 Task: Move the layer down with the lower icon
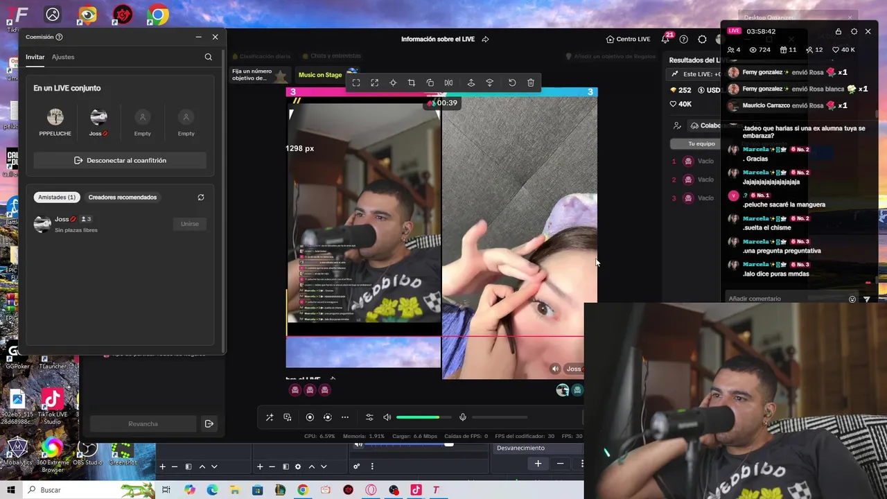point(489,82)
